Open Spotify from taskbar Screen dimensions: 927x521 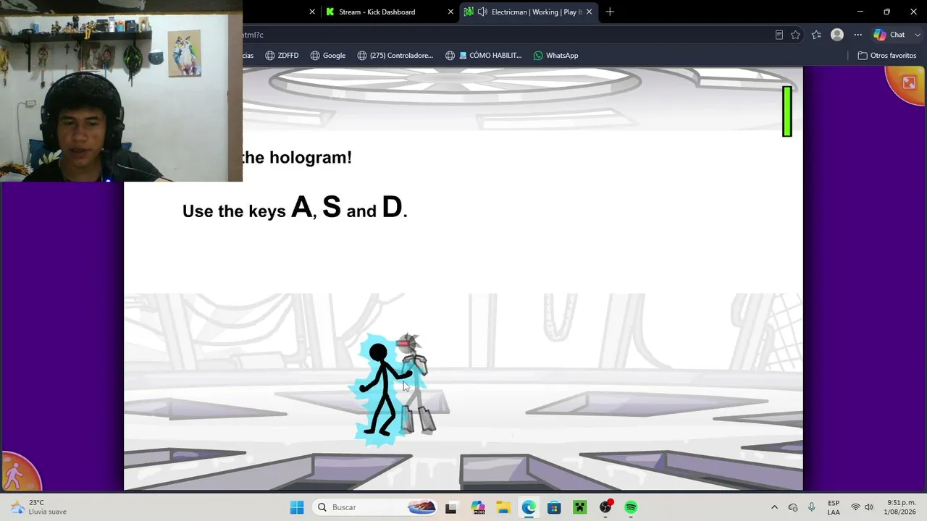[x=631, y=507]
